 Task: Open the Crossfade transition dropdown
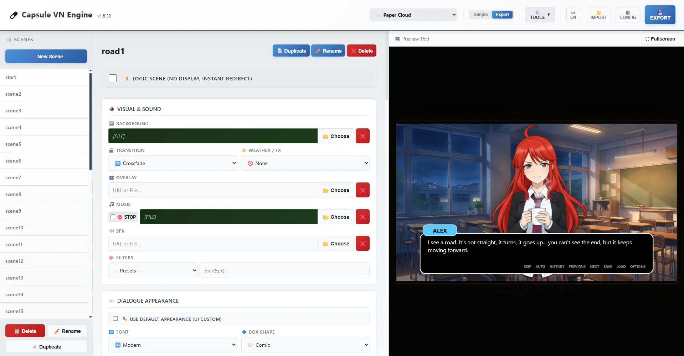tap(173, 163)
